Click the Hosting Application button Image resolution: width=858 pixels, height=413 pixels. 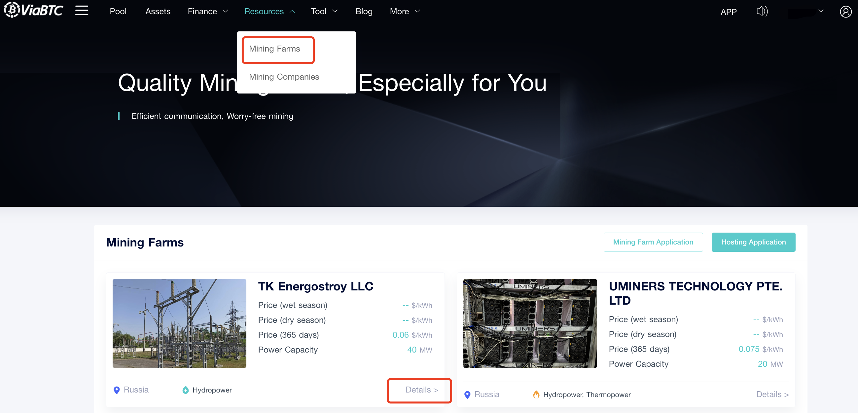click(x=753, y=242)
